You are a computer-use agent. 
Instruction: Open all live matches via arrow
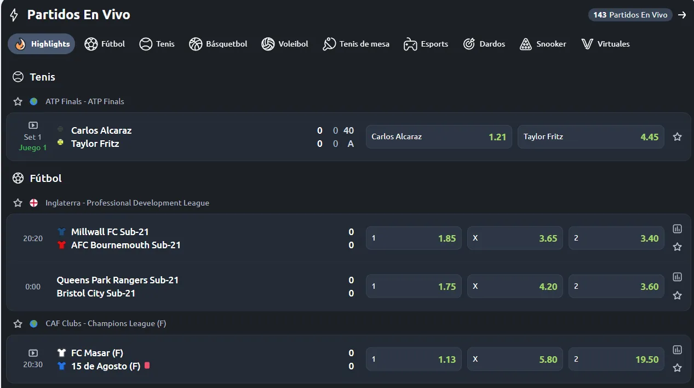click(682, 15)
